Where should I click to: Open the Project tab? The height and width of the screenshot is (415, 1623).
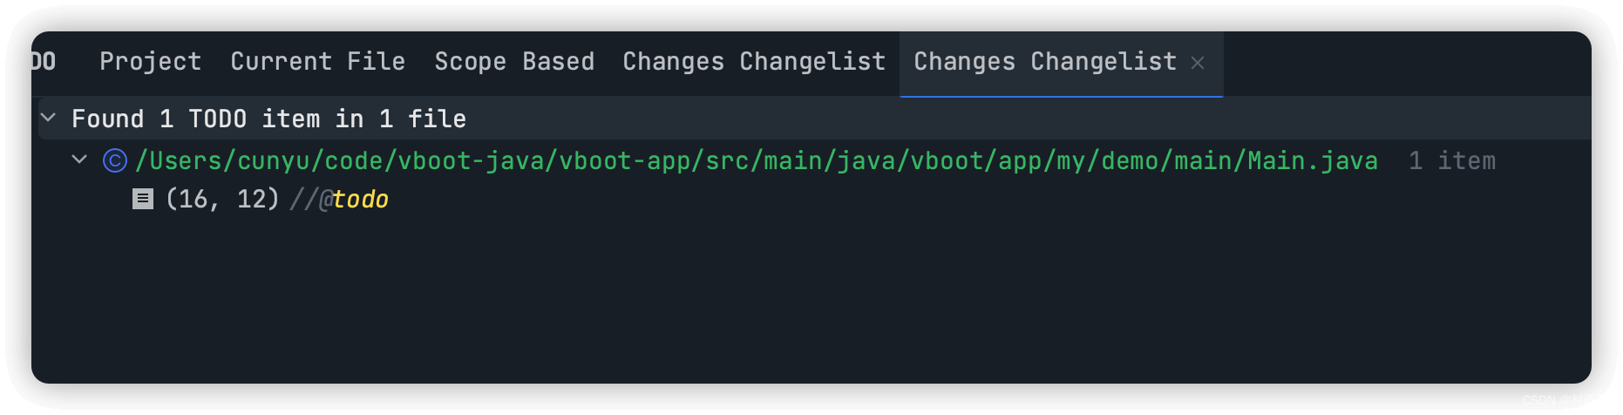[150, 62]
